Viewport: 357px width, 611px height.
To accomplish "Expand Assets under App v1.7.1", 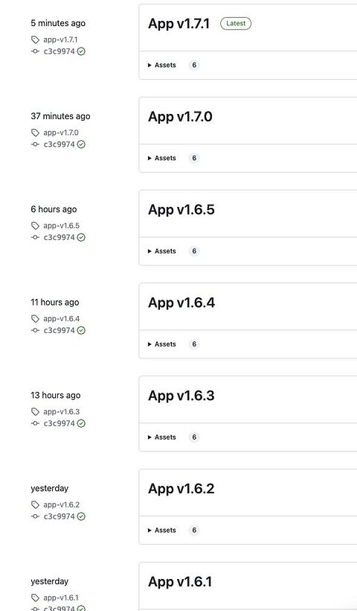I will (162, 65).
